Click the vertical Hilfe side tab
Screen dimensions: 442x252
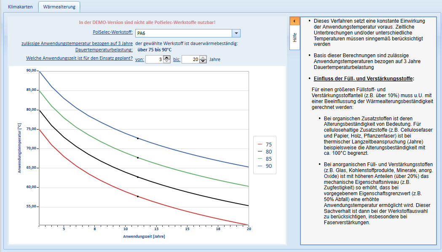click(295, 37)
